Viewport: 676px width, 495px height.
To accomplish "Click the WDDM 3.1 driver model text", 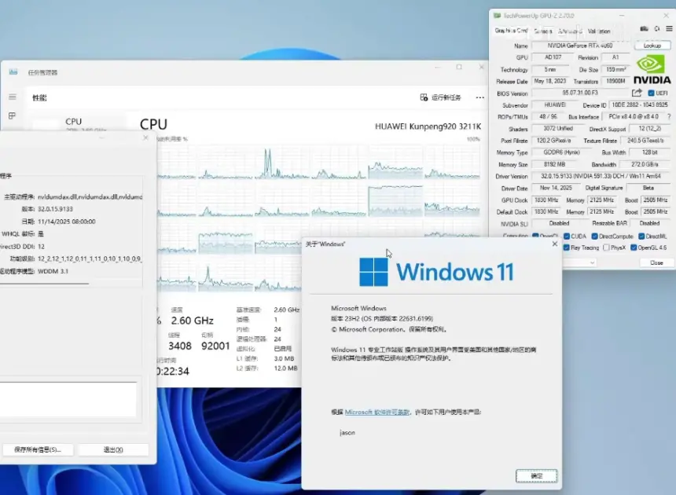I will (x=53, y=271).
